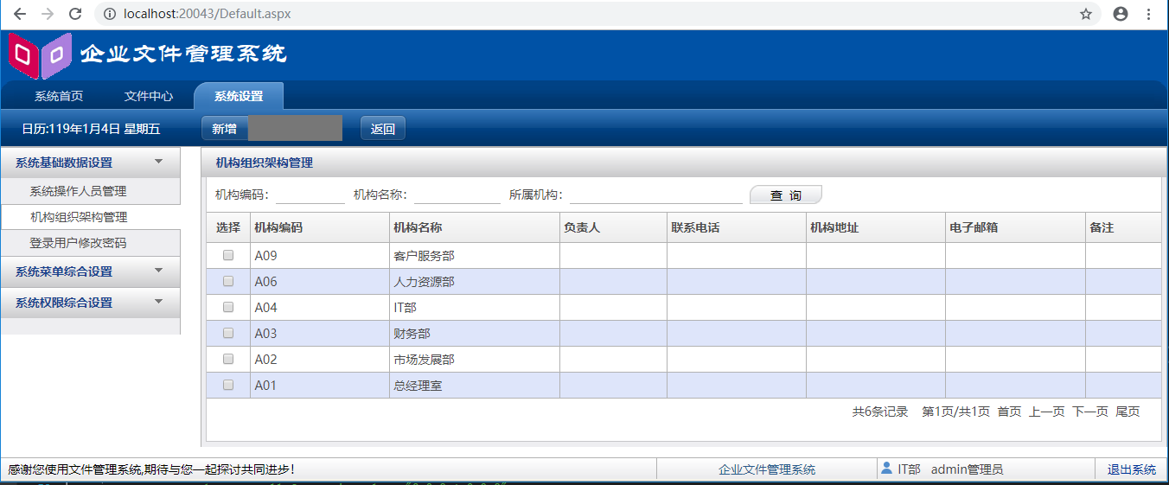Click the 查询 search button
Screen dimensions: 1169x485
(x=786, y=195)
